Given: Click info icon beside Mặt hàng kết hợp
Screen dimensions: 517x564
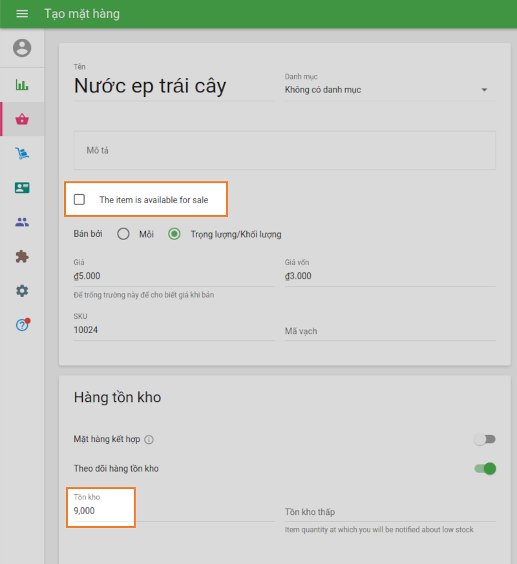Looking at the screenshot, I should [149, 440].
